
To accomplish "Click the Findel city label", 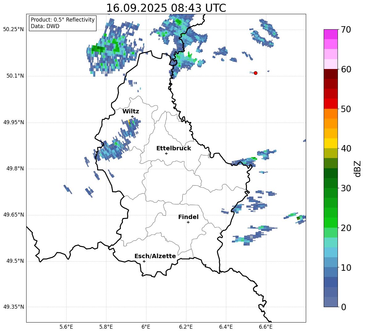I will (x=188, y=217).
